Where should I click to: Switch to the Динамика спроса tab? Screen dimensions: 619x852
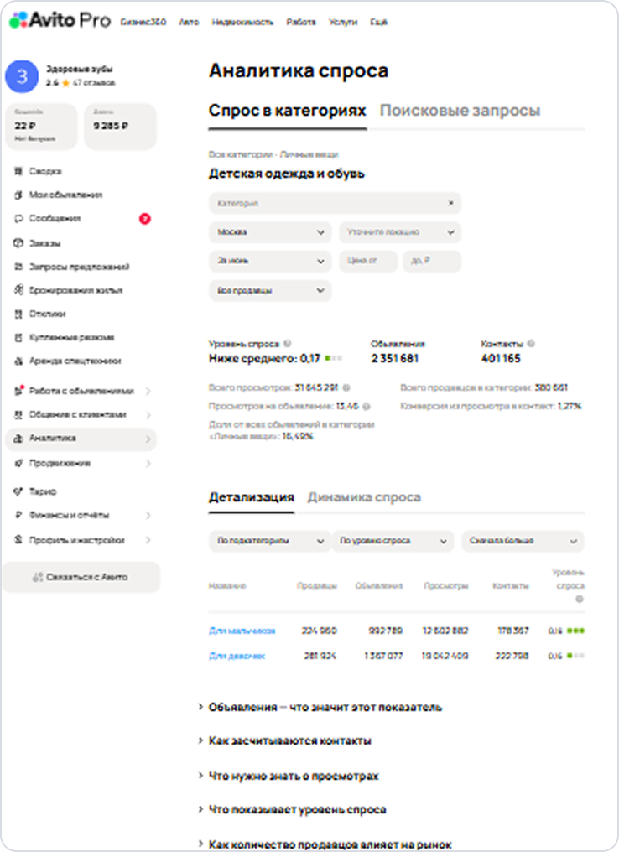[364, 497]
